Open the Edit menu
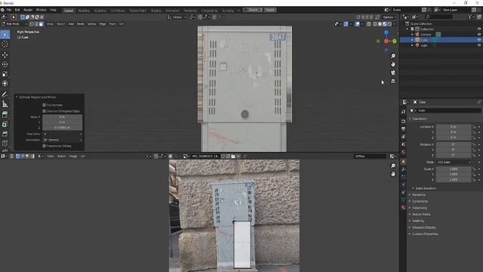Image resolution: width=483 pixels, height=272 pixels. 17,10
